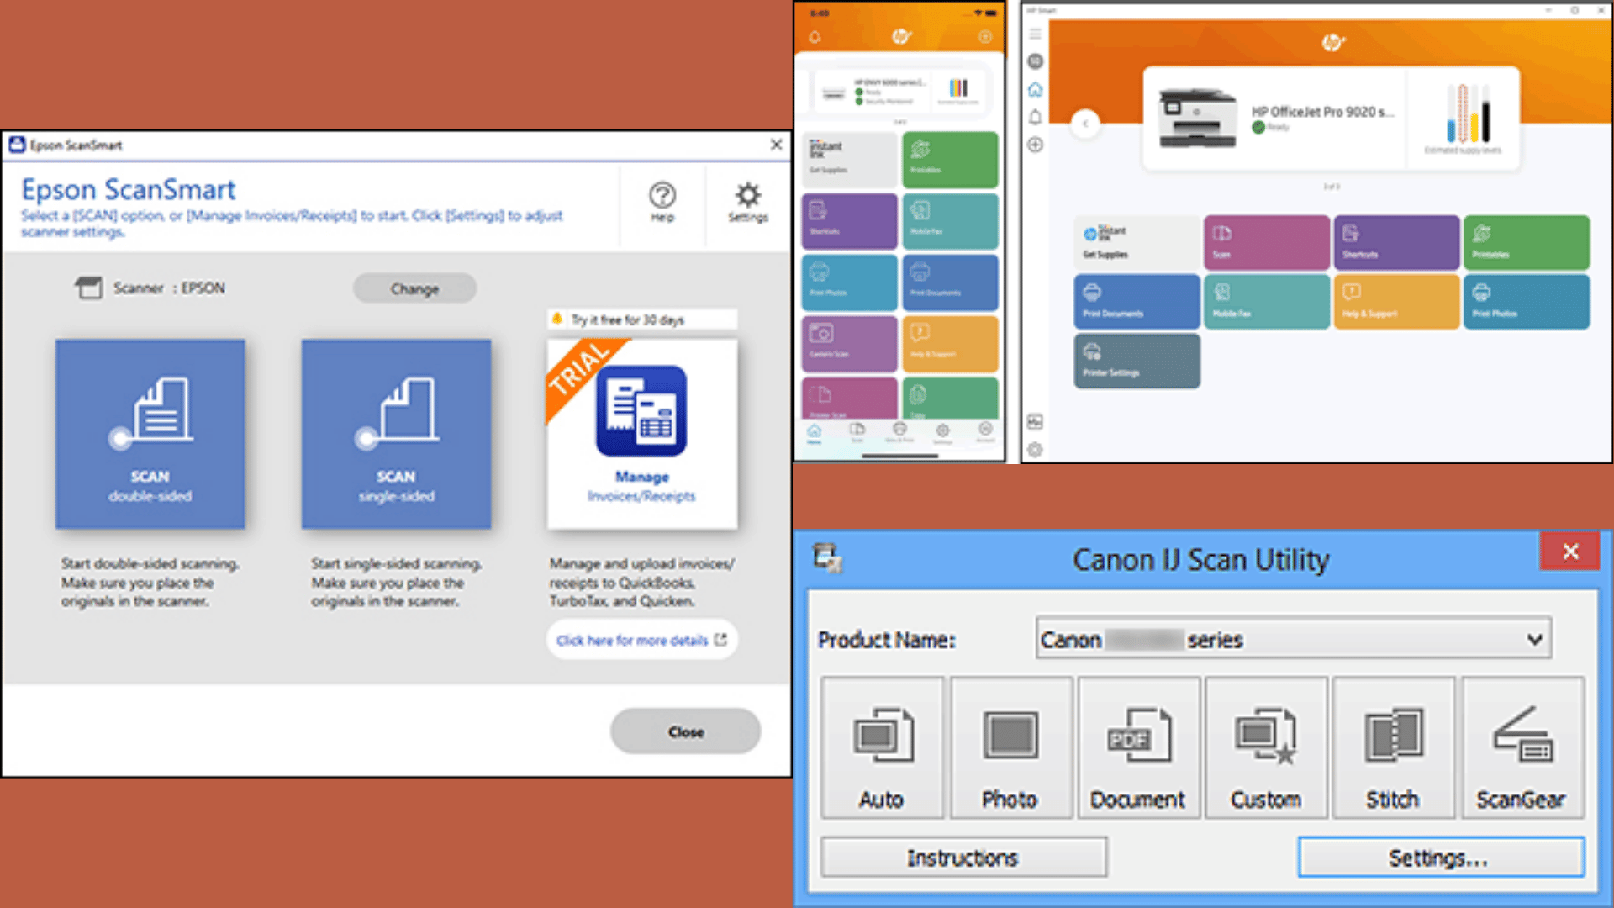Select the View & Print tab in HP mobile bar
Viewport: 1614px width, 908px height.
point(899,432)
